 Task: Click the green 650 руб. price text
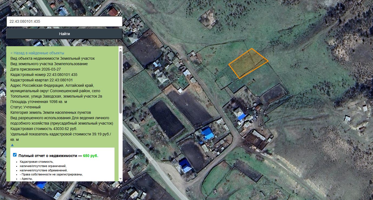click(x=91, y=156)
